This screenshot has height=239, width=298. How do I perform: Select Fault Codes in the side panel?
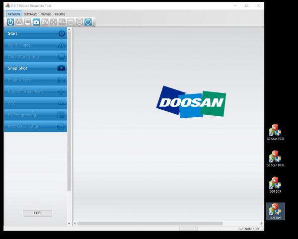pyautogui.click(x=35, y=45)
